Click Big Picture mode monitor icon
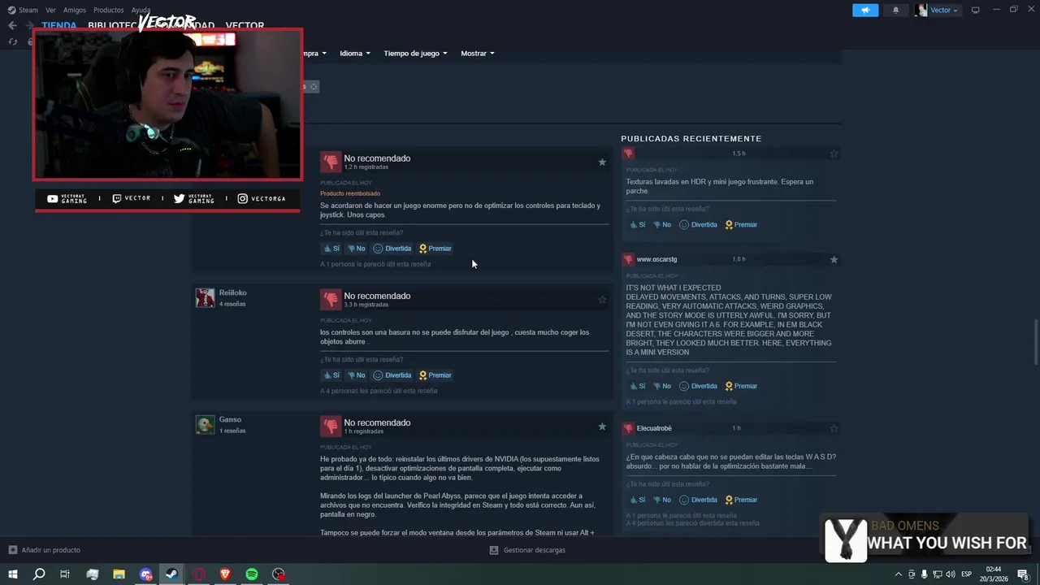The width and height of the screenshot is (1040, 585). click(x=976, y=10)
